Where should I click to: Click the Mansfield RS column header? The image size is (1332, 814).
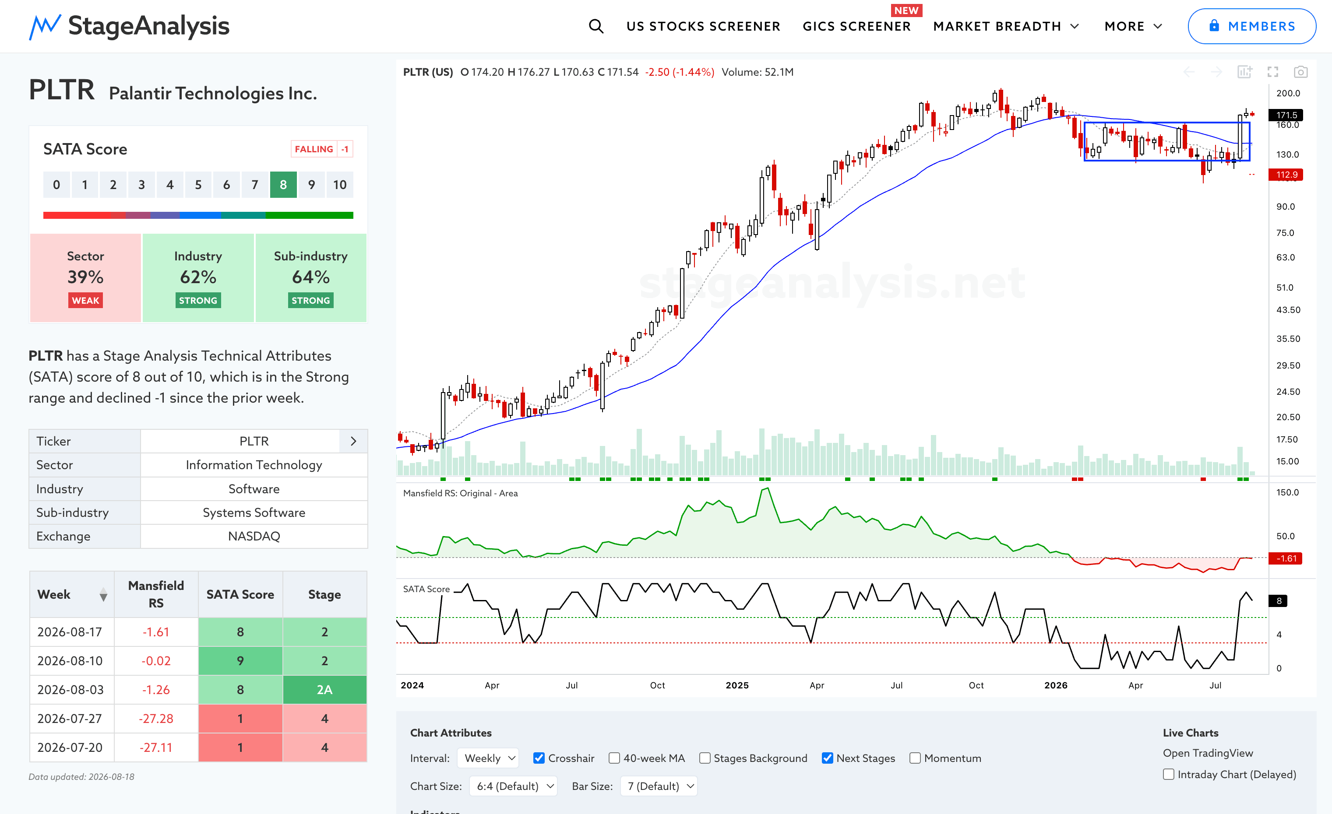point(156,594)
